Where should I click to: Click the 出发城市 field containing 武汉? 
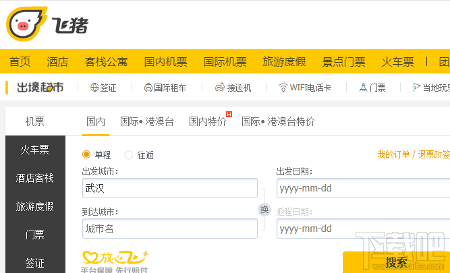(x=170, y=188)
